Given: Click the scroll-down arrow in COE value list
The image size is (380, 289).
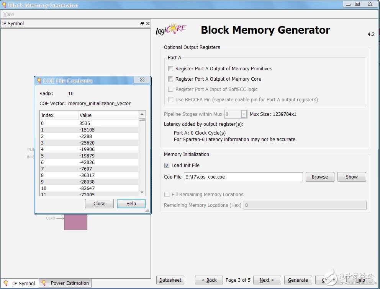Looking at the screenshot, I should pos(142,192).
